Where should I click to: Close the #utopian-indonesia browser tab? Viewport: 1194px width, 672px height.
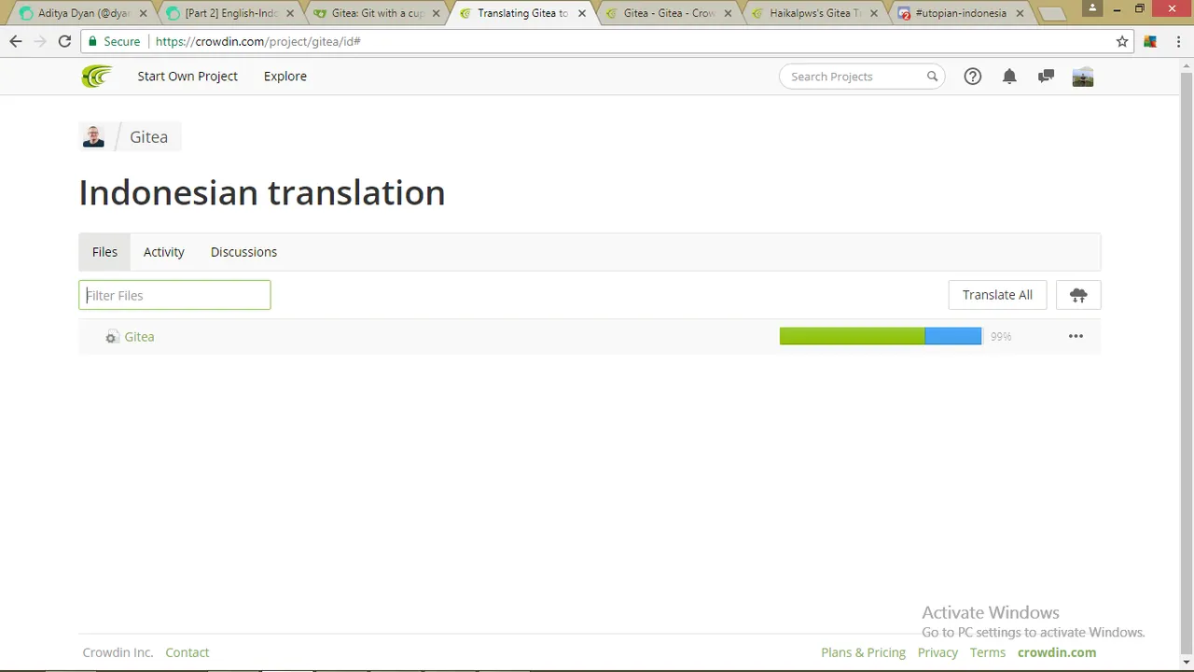tap(1020, 14)
